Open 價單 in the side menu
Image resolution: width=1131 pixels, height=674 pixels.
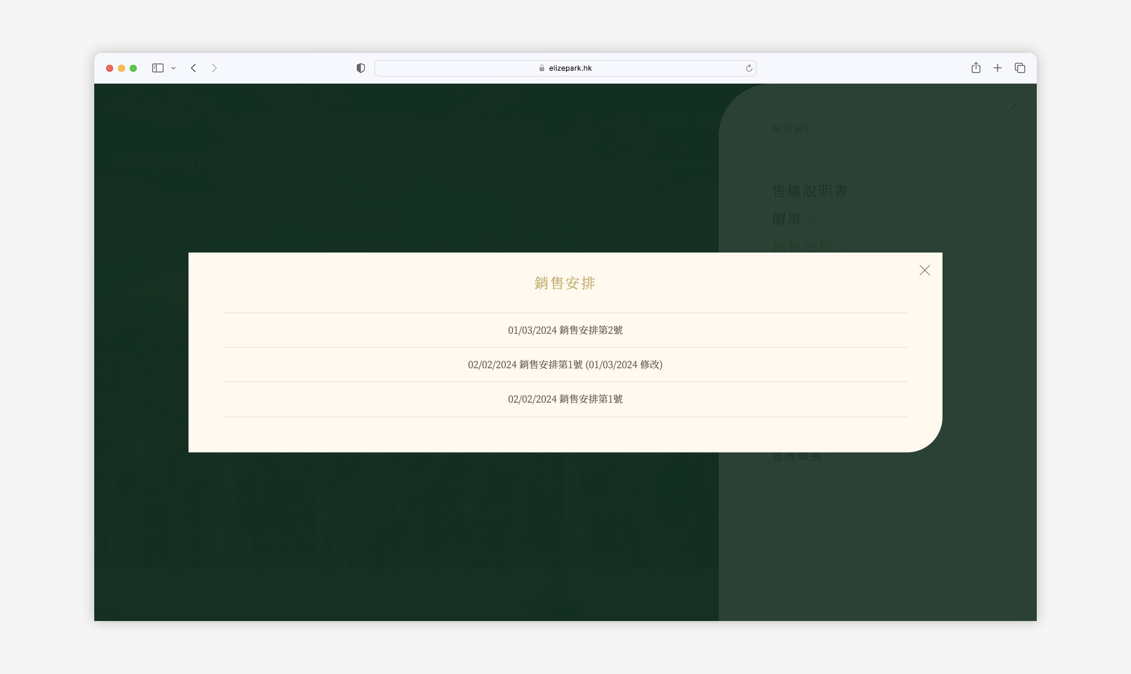pyautogui.click(x=793, y=219)
